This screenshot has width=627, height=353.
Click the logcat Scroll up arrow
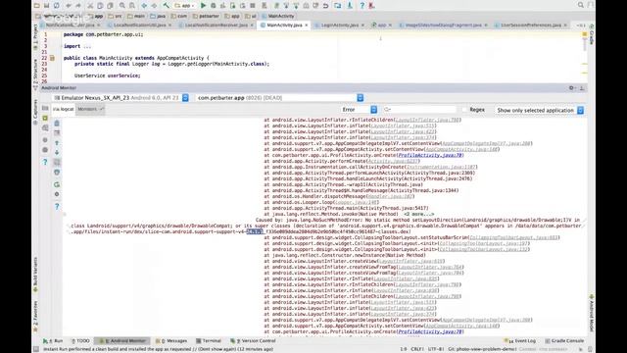click(57, 143)
